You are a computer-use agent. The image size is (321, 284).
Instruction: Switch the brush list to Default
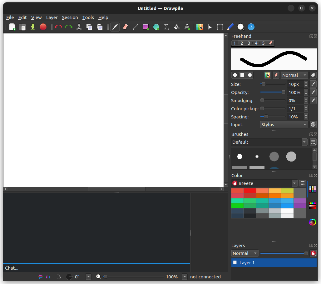tap(269, 142)
